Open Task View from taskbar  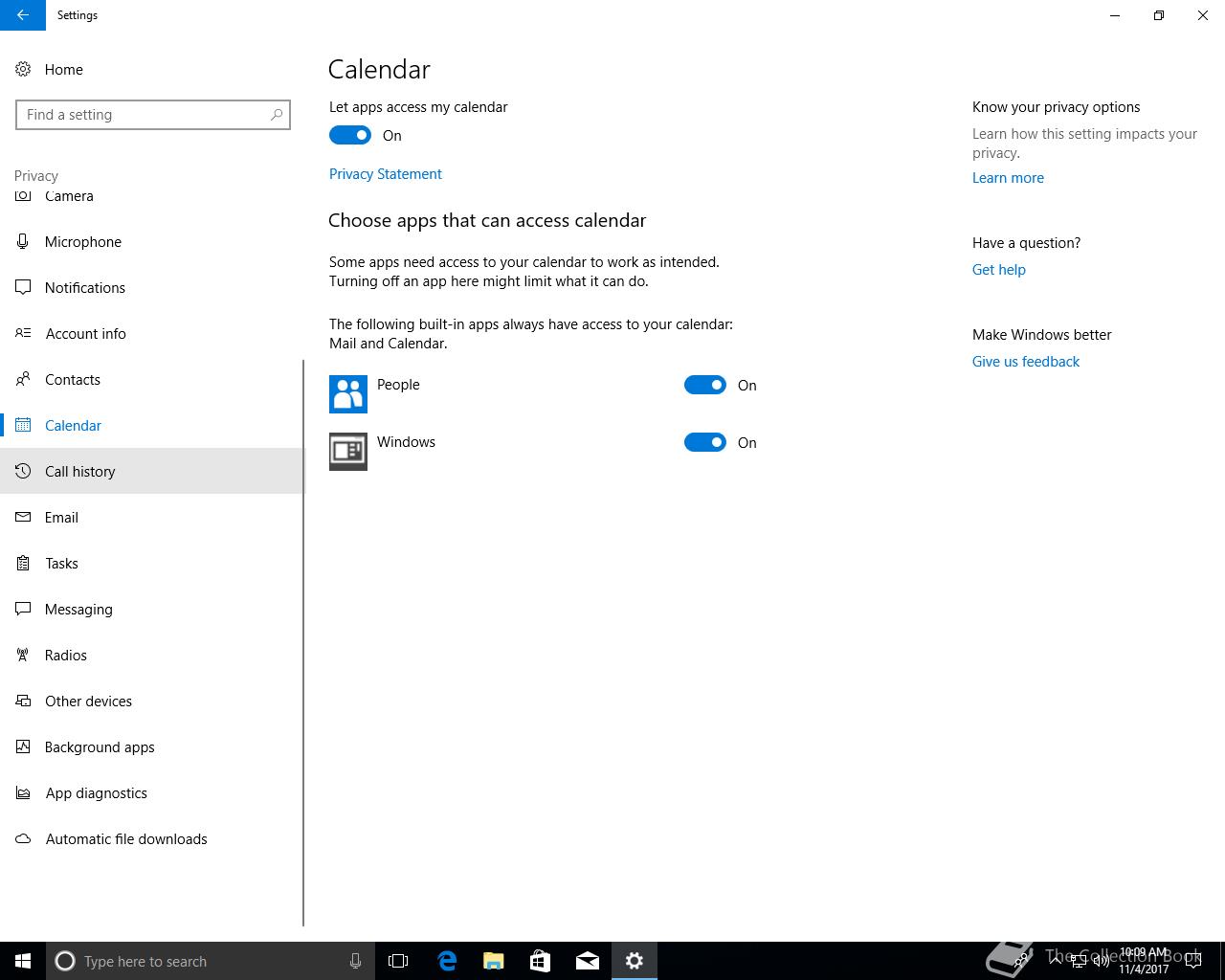point(398,961)
